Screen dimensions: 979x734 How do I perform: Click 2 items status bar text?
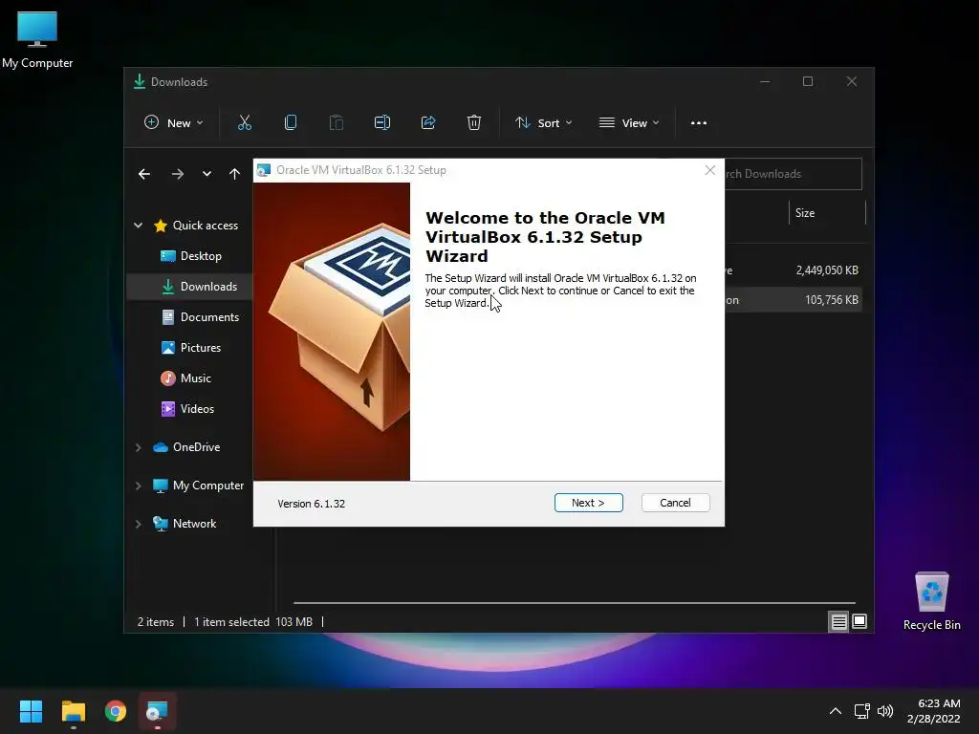(156, 621)
